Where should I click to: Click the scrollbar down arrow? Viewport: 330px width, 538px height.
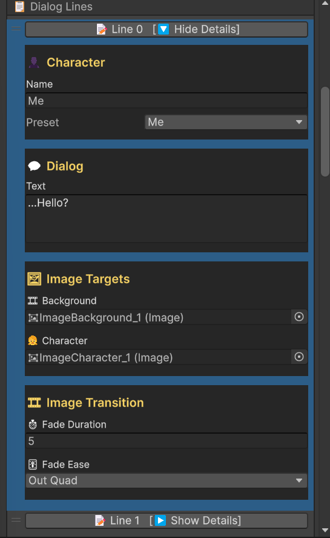click(x=325, y=531)
